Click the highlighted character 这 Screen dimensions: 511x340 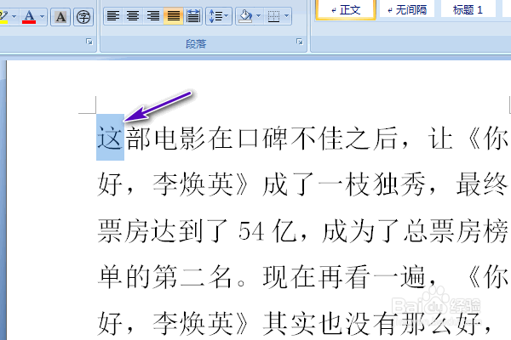coord(110,138)
